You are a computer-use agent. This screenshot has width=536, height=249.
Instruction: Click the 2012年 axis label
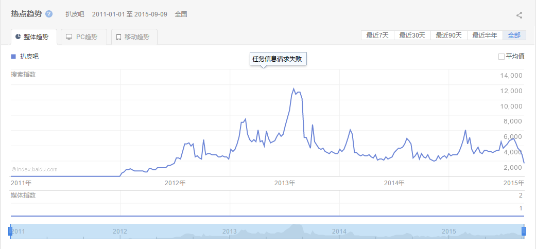[x=175, y=183]
